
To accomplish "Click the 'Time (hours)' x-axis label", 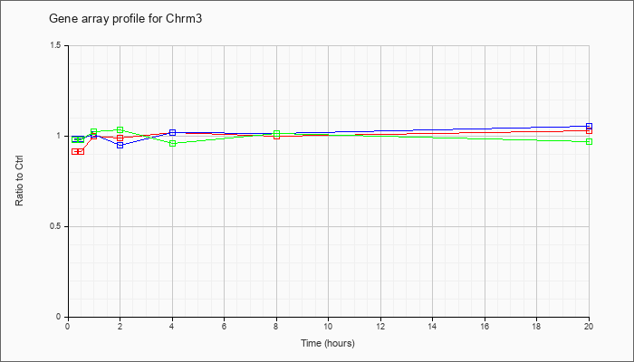I will point(328,343).
